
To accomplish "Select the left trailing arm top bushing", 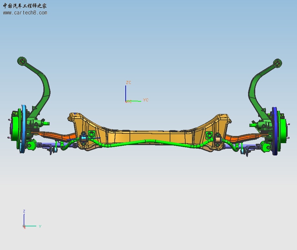I will [x=22, y=61].
